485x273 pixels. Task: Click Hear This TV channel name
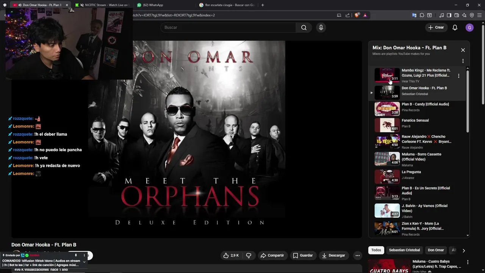click(410, 82)
